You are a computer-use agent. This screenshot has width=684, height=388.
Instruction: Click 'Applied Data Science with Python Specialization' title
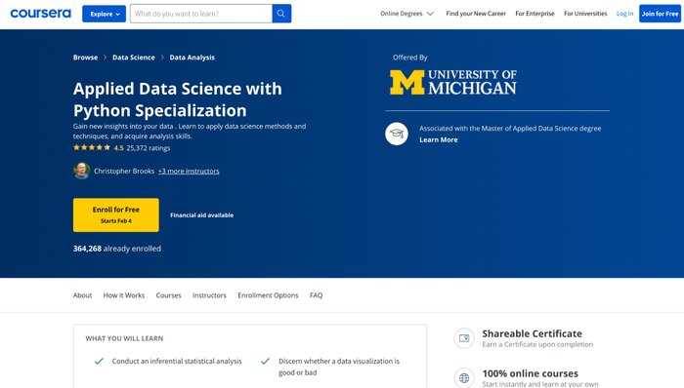pos(178,99)
